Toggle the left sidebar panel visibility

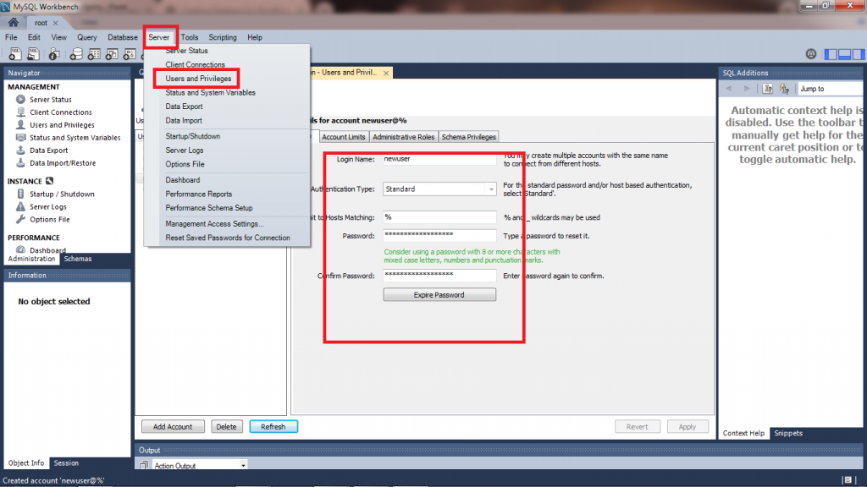pos(831,54)
